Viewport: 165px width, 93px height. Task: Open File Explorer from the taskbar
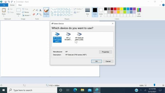click(82, 90)
